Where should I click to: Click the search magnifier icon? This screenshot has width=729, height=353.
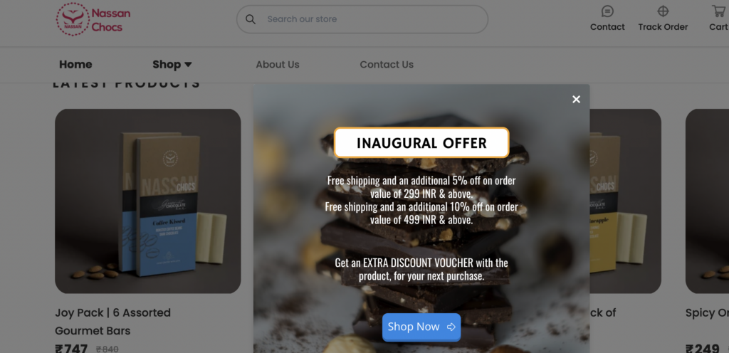(x=251, y=19)
